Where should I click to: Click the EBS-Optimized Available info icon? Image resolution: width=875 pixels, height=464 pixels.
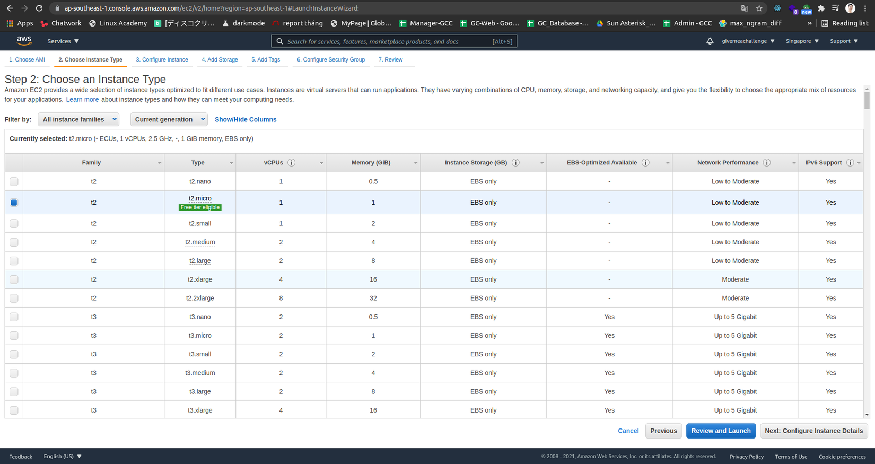pos(645,163)
